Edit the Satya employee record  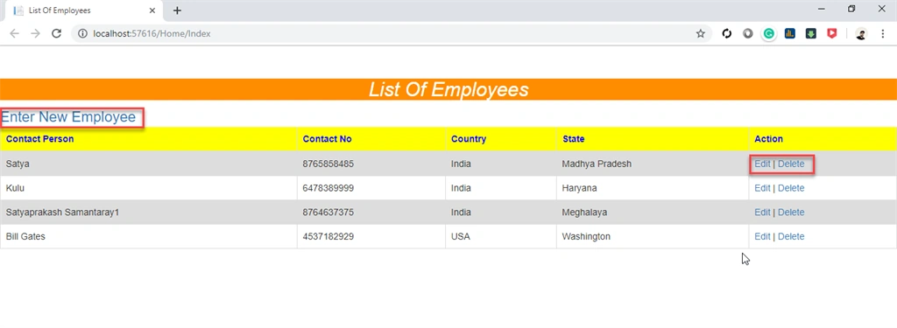click(x=762, y=164)
